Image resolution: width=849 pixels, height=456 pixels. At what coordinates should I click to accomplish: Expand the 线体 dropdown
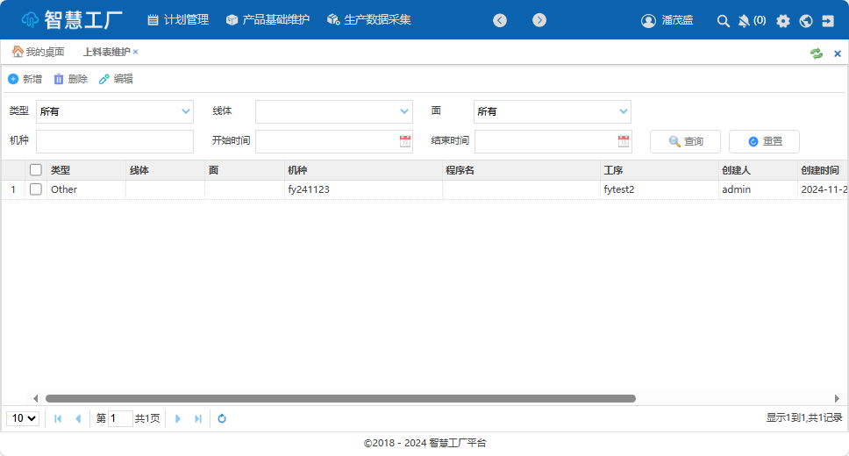coord(404,111)
